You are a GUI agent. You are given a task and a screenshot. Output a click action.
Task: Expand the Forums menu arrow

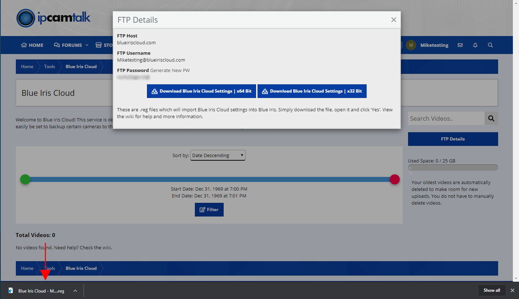tap(87, 45)
